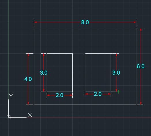This screenshot has width=151, height=136.
Task: Select the right arrowhead of the 8.0 dimension
Action: (135, 22)
